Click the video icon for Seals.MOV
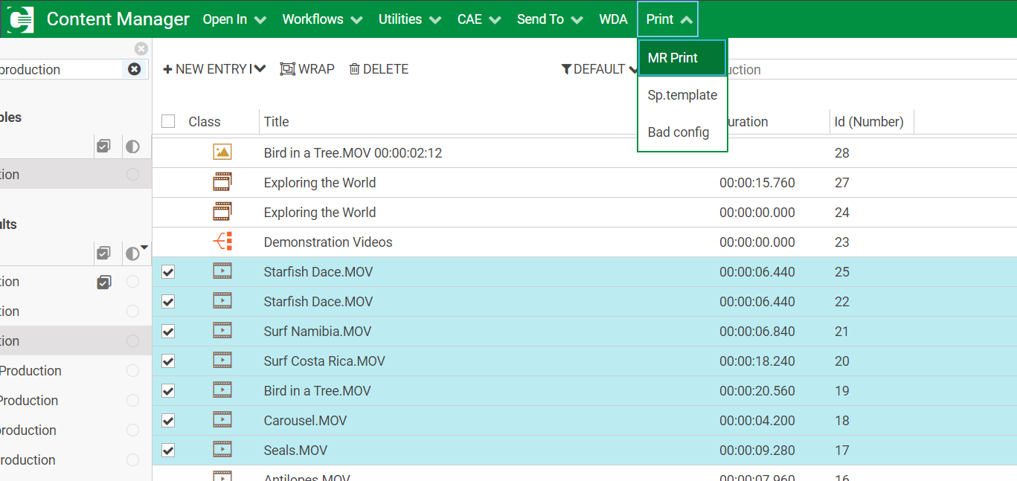1017x481 pixels. click(222, 450)
